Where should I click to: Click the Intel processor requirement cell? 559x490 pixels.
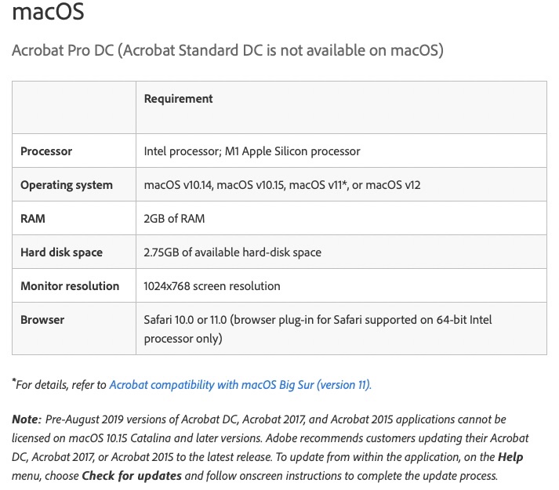[252, 151]
